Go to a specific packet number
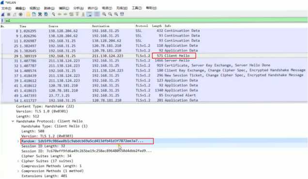Image resolution: width=308 pixels, height=179 pixels. 71,15
